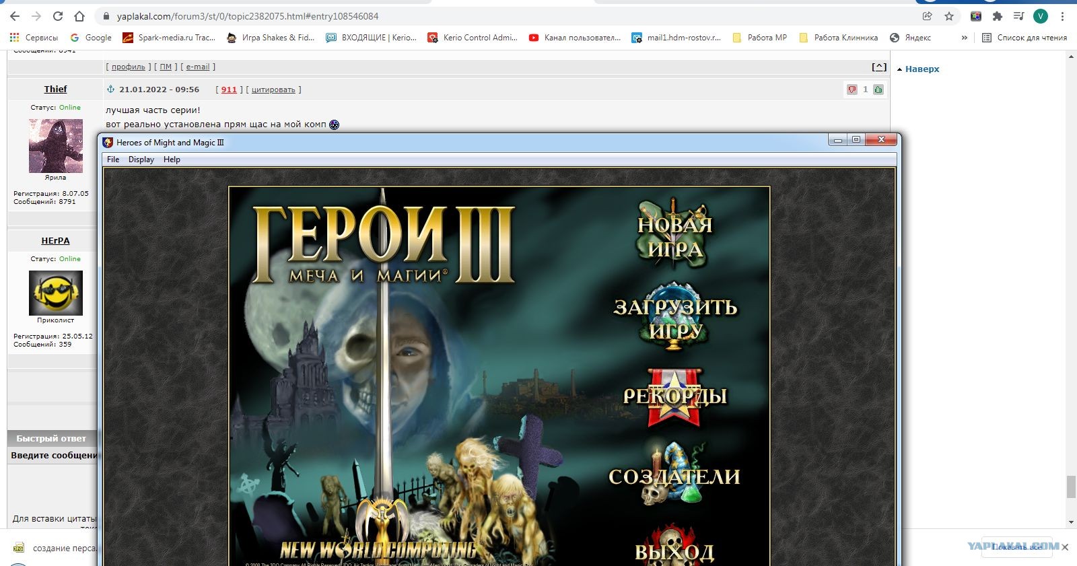Click the page scrollbar down arrow
This screenshot has height=566, width=1077.
1071,522
